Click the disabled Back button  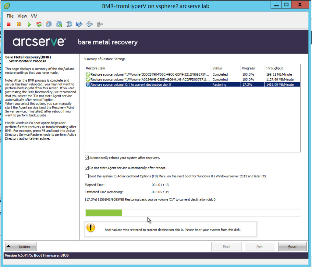pyautogui.click(x=226, y=247)
